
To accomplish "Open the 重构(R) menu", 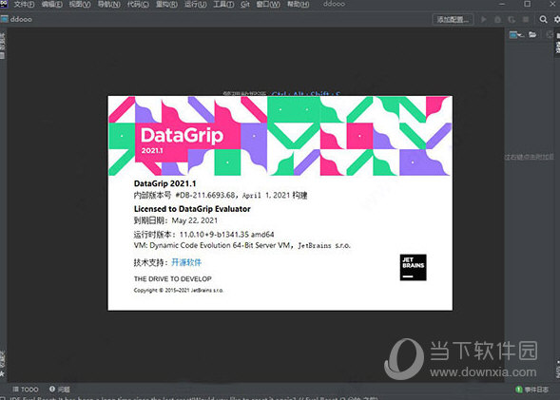I will click(166, 5).
